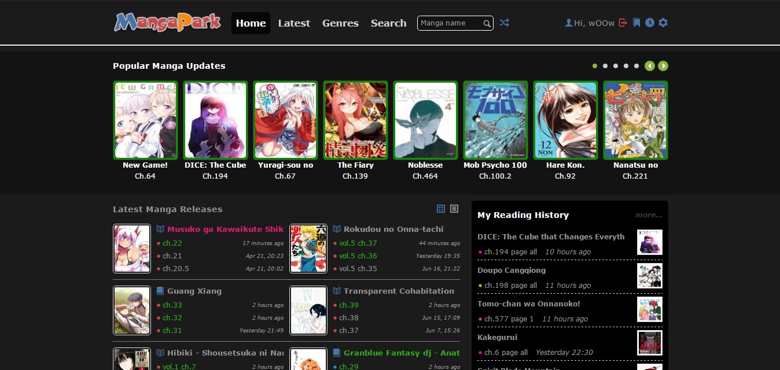The width and height of the screenshot is (780, 370).
Task: Click the book icon beside Guang Xiang
Action: point(160,291)
